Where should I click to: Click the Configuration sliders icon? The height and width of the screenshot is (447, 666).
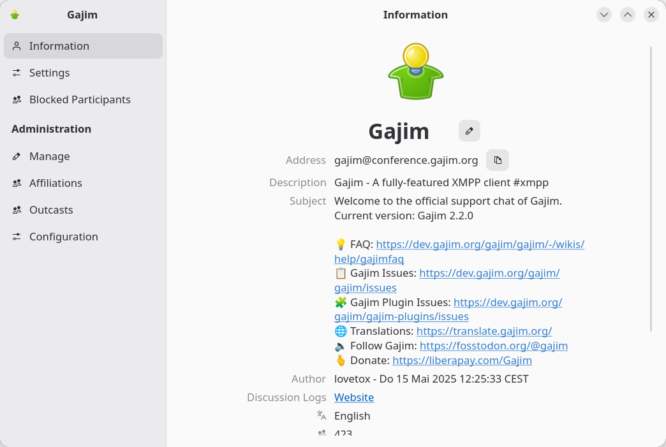tap(17, 237)
